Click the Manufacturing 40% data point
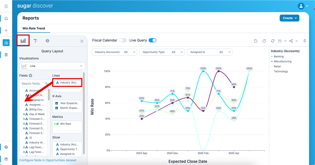Viewport: 315px width, 165px height. 142,119
